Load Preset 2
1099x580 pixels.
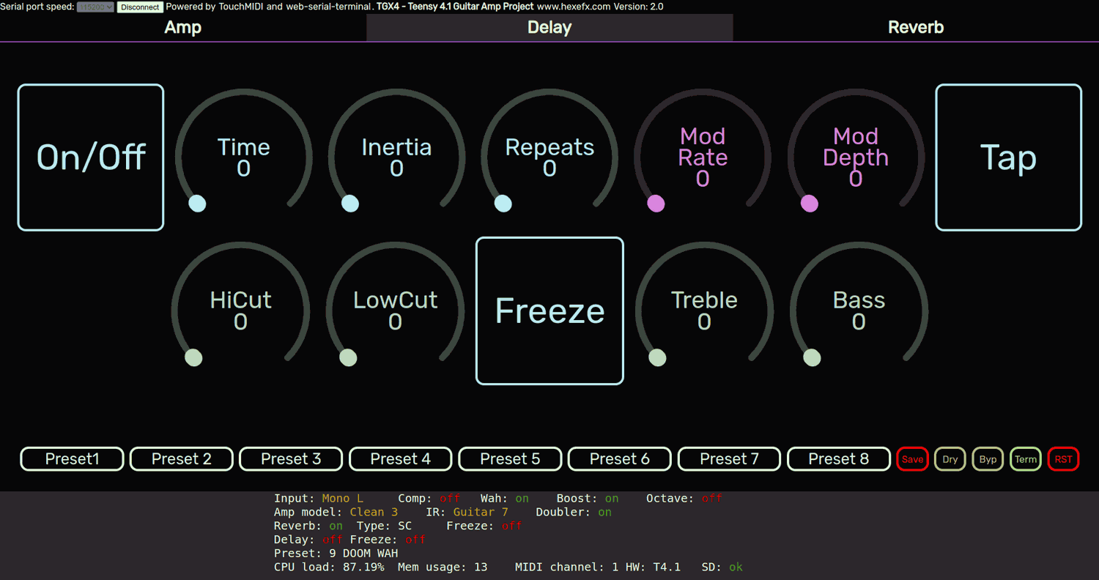click(x=182, y=459)
